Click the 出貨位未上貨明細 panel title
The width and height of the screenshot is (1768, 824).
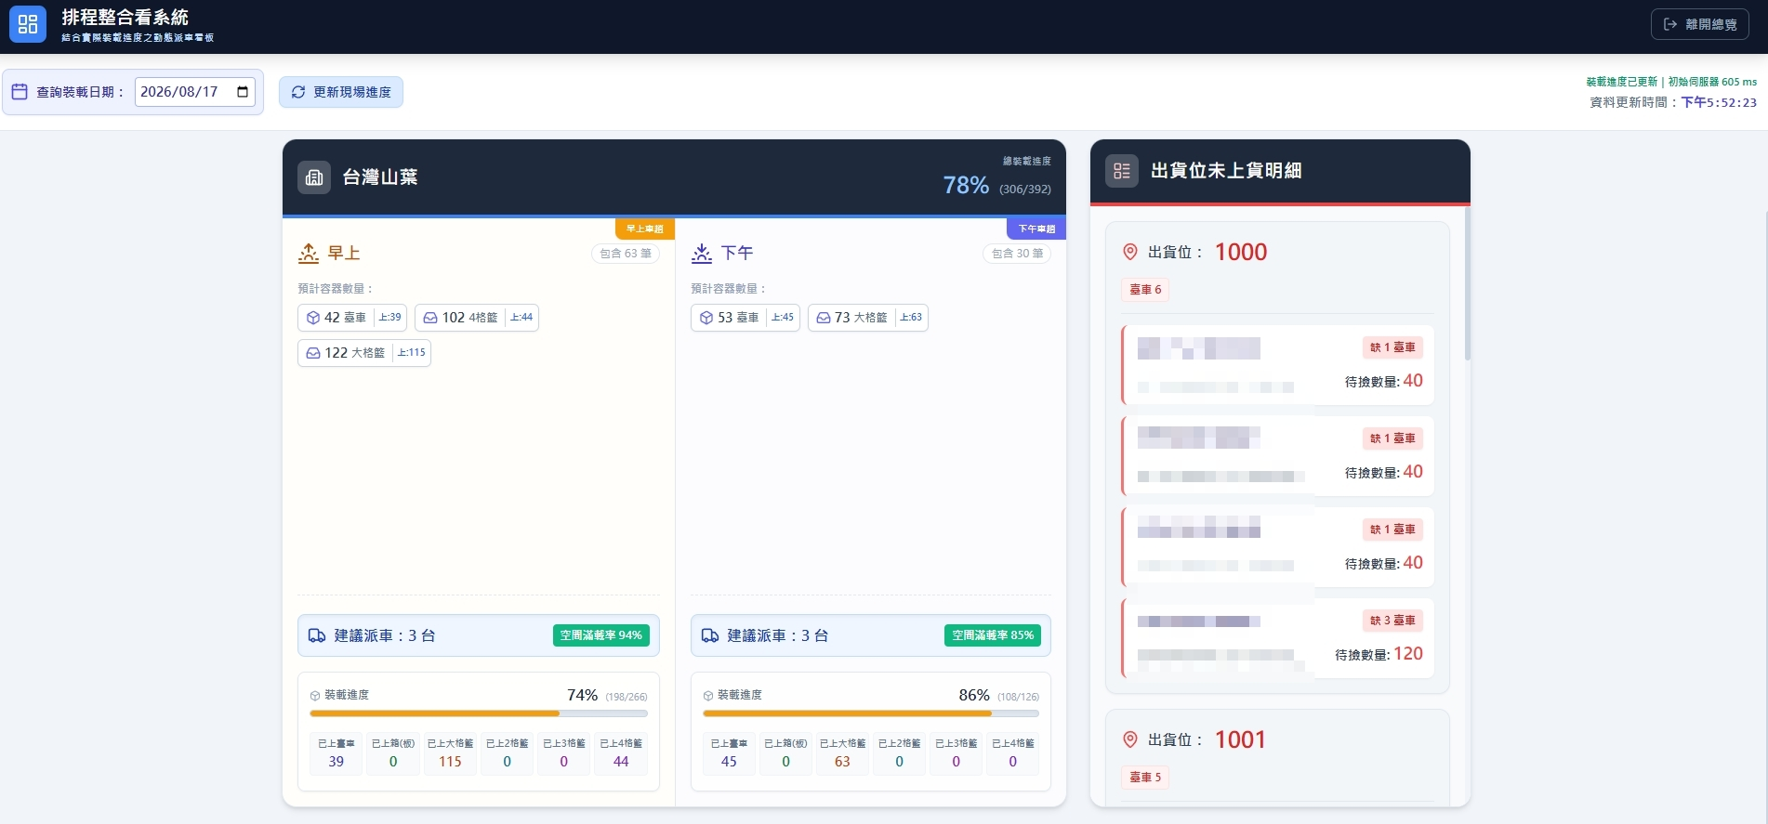tap(1226, 171)
